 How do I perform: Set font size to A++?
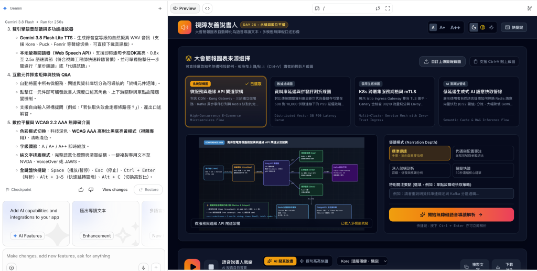coord(455,27)
